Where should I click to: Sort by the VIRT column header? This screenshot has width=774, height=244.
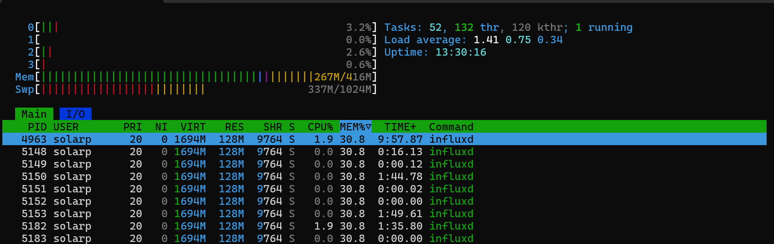point(193,127)
